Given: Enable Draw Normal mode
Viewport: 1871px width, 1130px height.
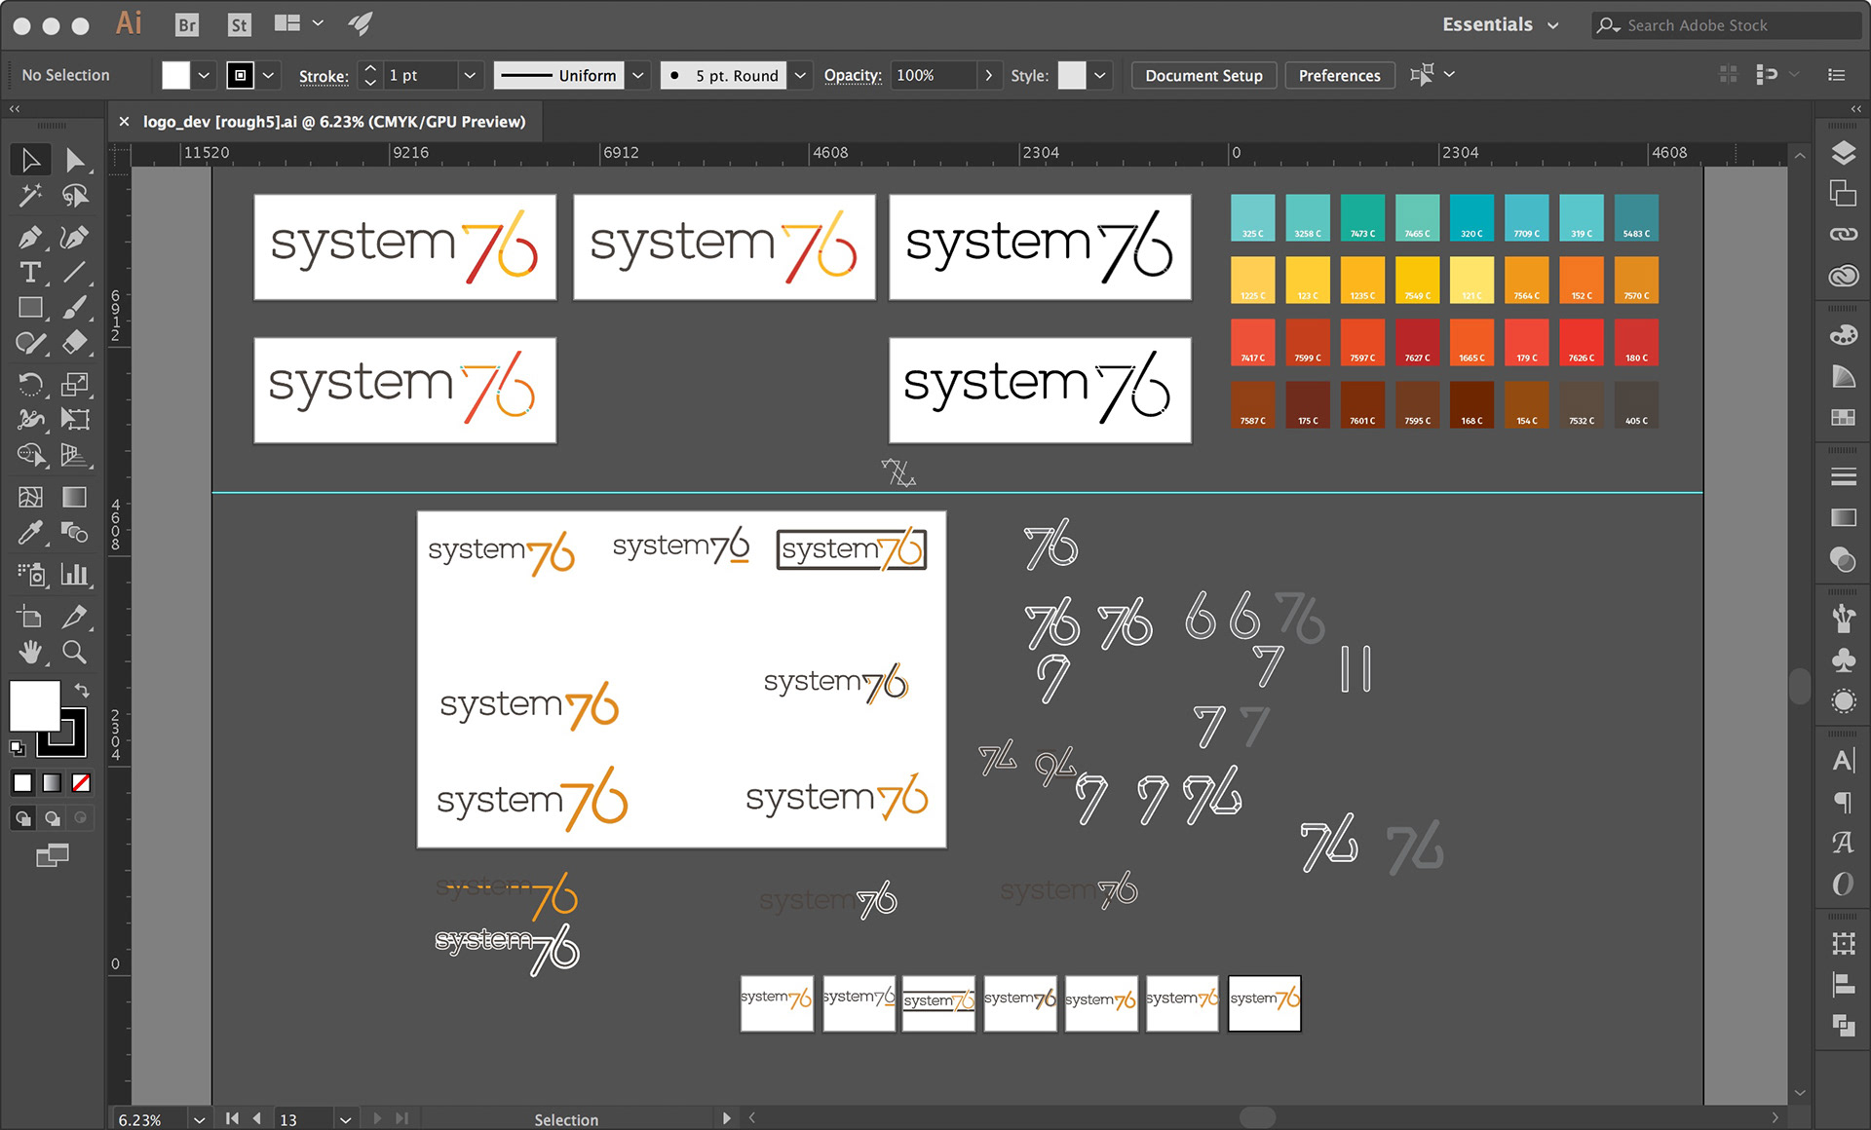Looking at the screenshot, I should coord(23,818).
